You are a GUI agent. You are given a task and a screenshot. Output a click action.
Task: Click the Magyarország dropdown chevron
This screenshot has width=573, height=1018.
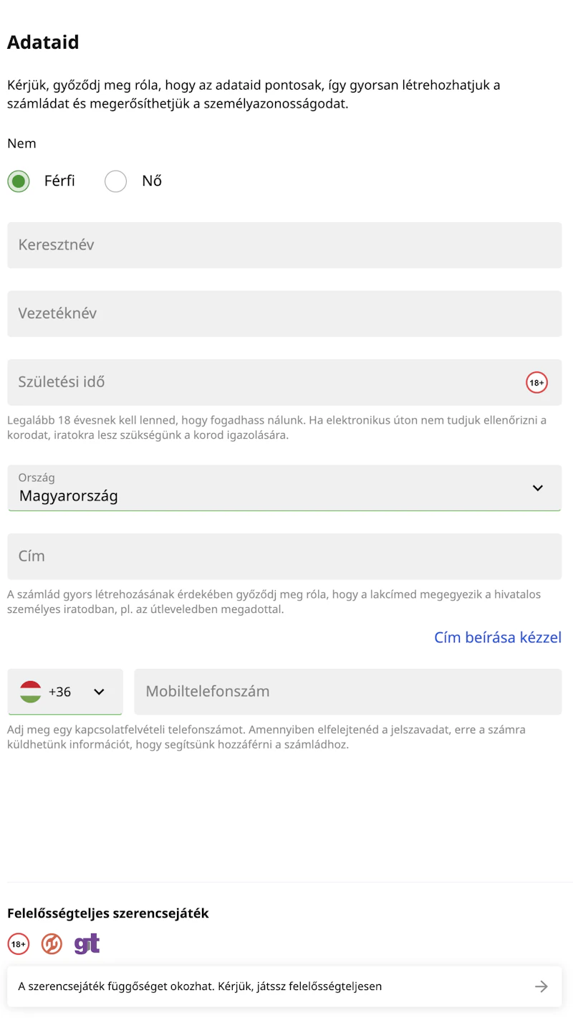click(538, 488)
